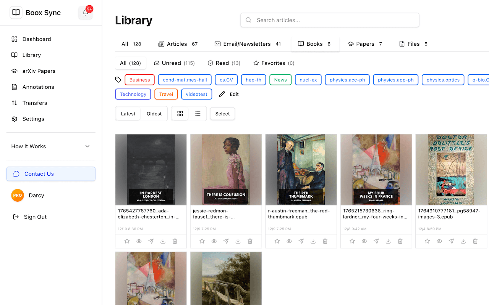Send the Jessie Redmon Fauset book to device

click(x=226, y=241)
